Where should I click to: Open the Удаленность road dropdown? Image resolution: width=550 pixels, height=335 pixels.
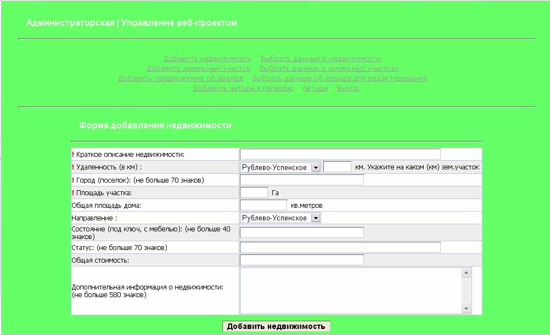coord(280,167)
